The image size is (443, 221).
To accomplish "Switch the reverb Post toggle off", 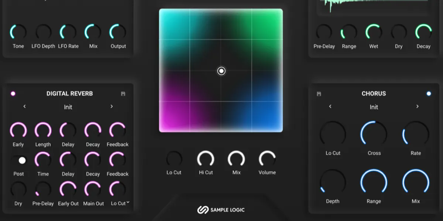I will tap(21, 160).
